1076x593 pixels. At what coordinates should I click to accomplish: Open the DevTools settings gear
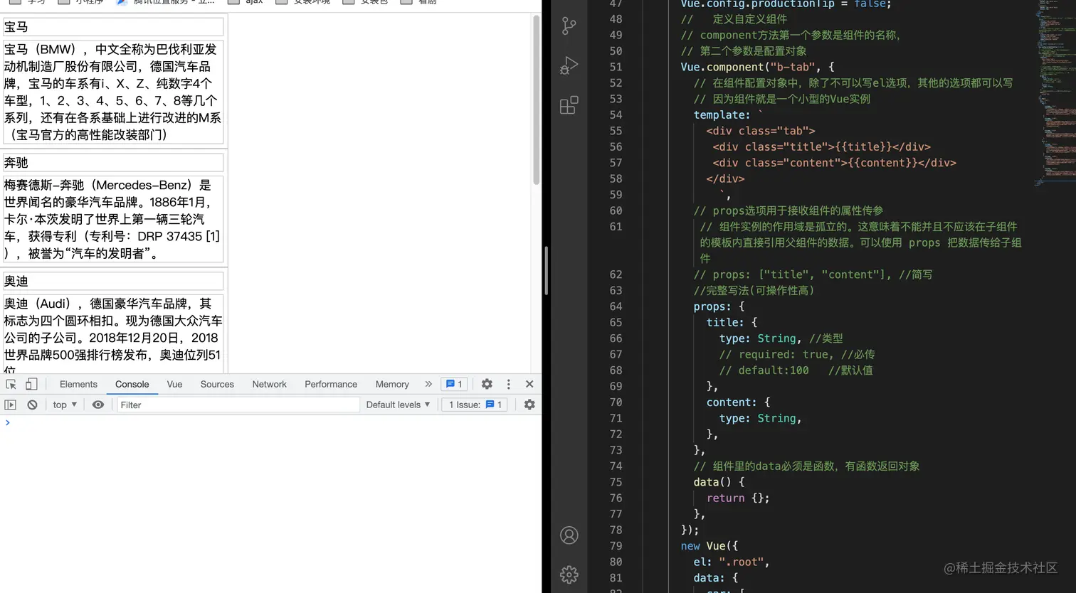487,384
